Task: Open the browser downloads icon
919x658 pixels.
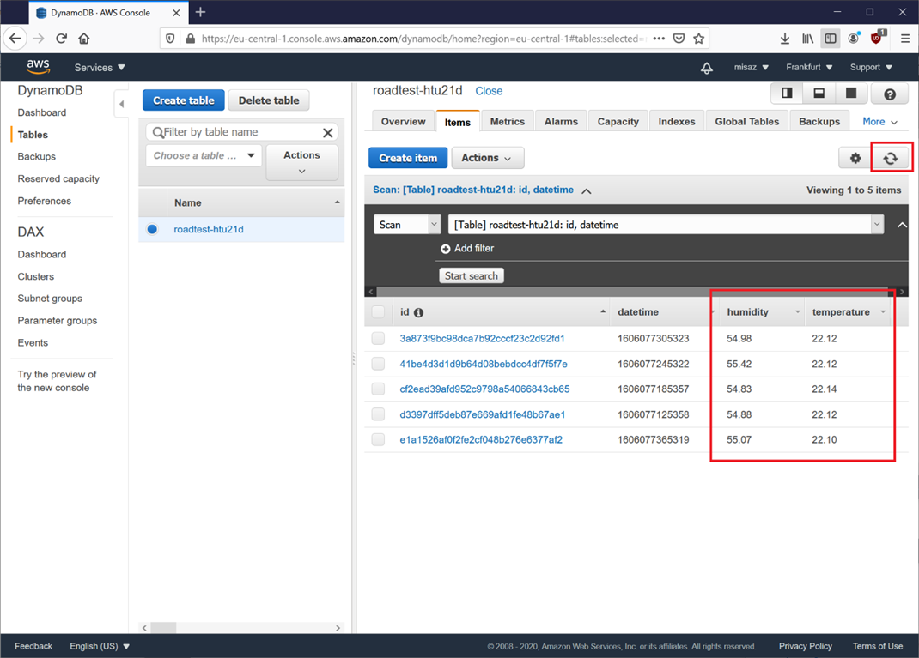Action: tap(785, 39)
